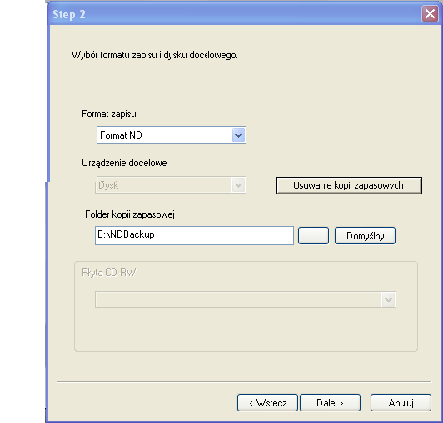Click the 'Wybór formatu zapisu i dysku docelowego.' text
Screen dimensions: 443x423
click(155, 55)
